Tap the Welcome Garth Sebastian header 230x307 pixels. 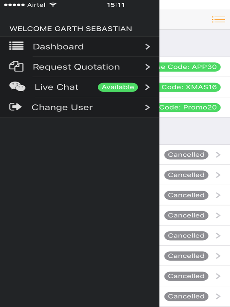71,29
